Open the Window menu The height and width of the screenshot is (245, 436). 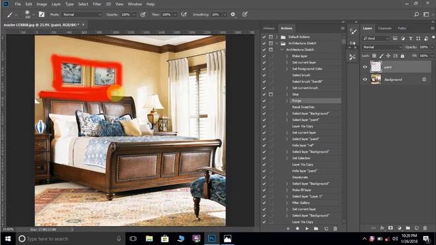(x=135, y=4)
